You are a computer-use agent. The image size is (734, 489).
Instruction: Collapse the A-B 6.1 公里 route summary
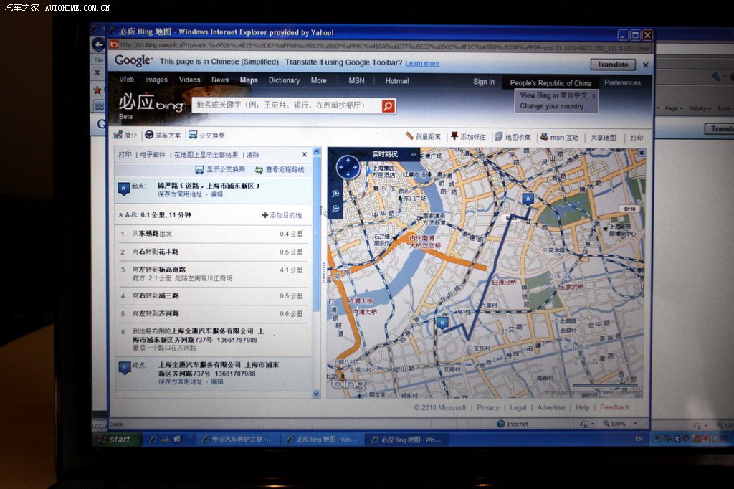pos(120,215)
